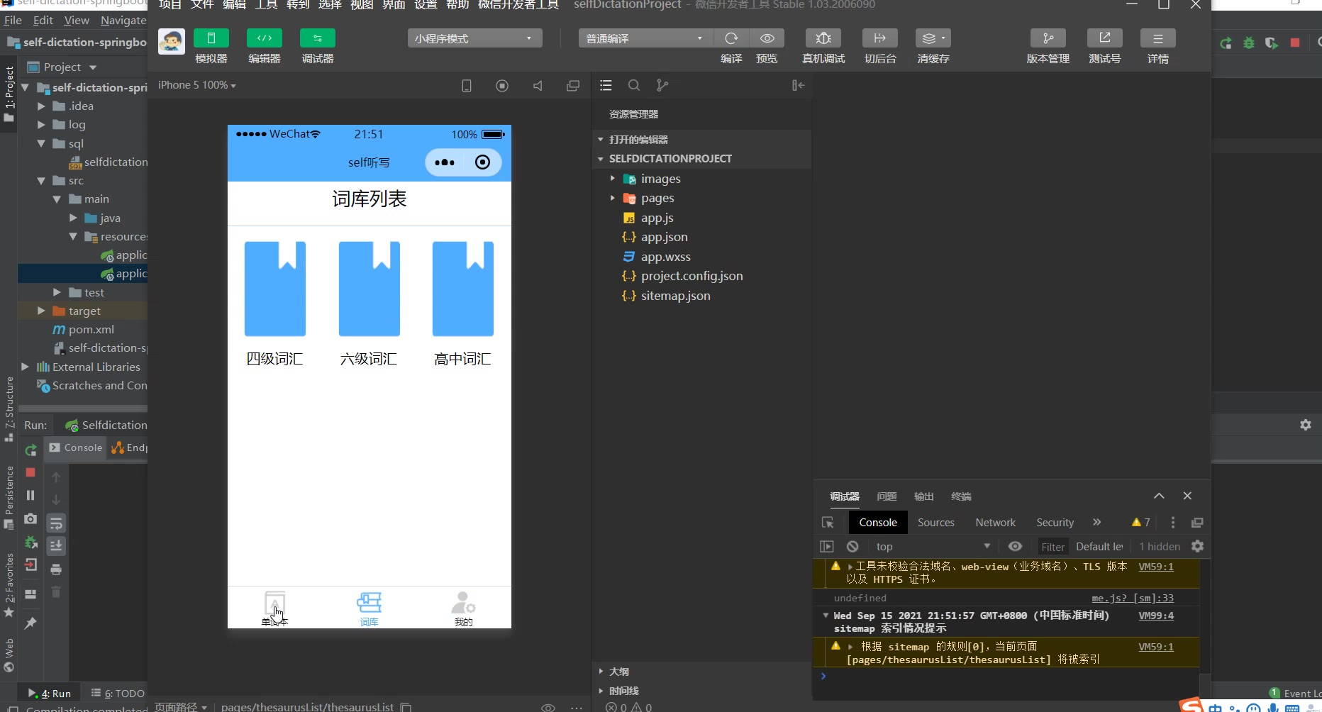Open console settings gear icon
This screenshot has width=1322, height=712.
tap(1198, 547)
